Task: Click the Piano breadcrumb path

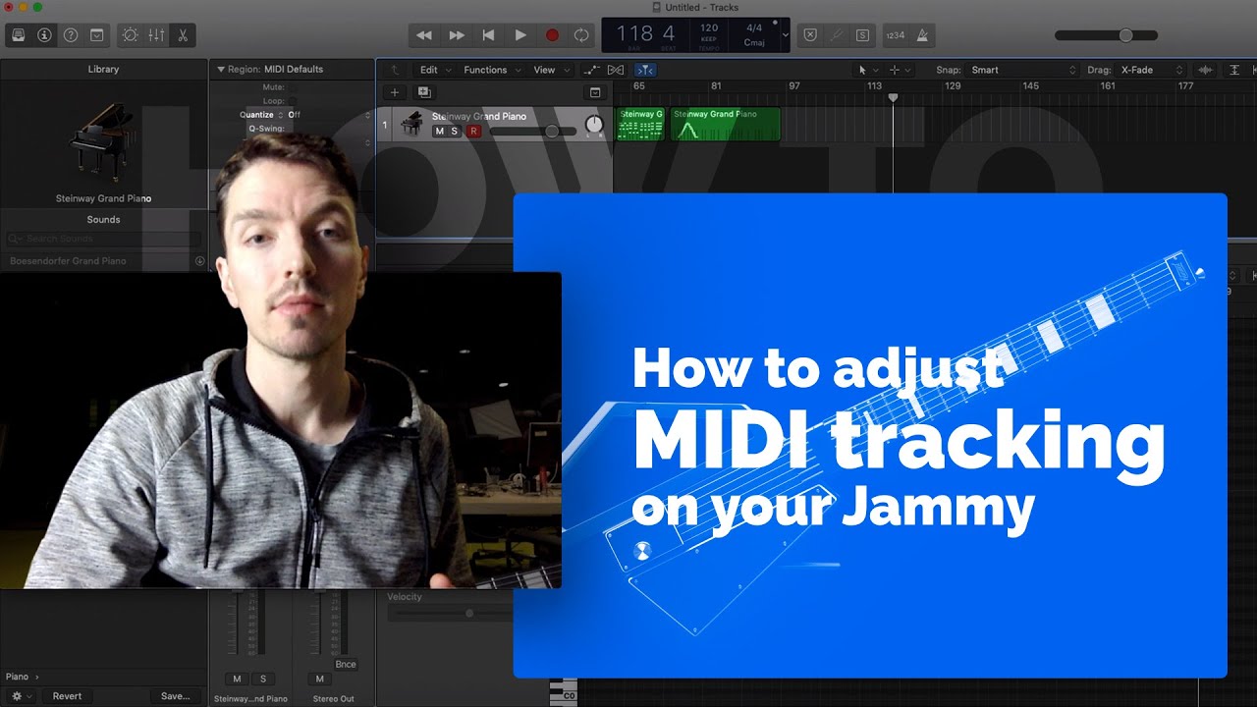Action: click(x=17, y=677)
